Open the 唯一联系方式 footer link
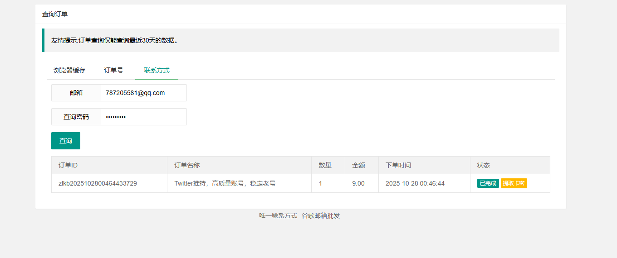 (x=278, y=216)
